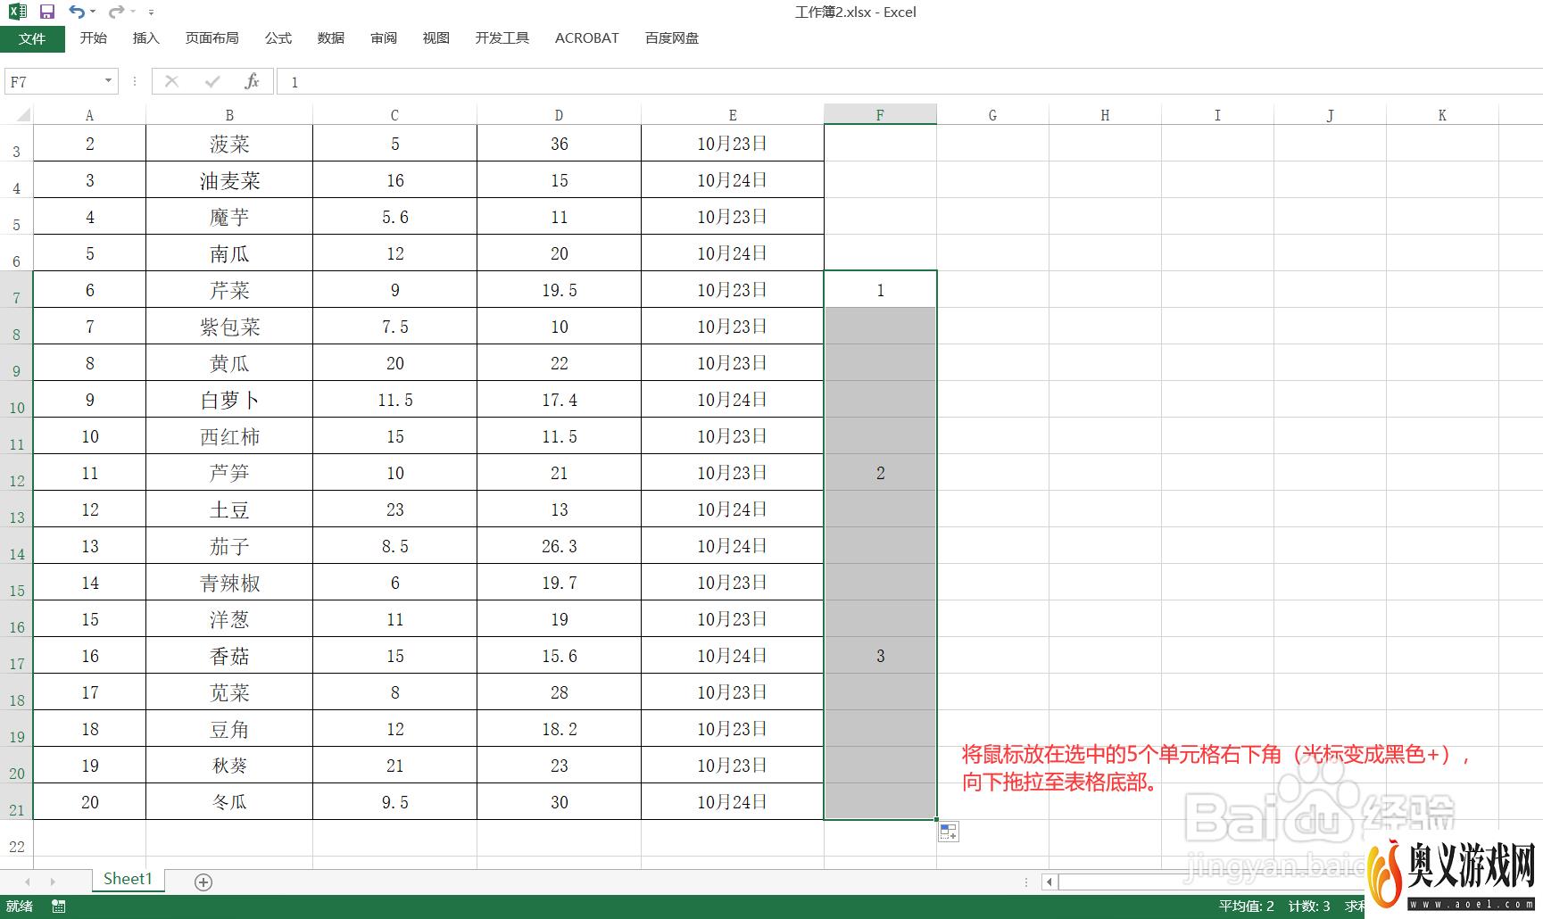Click cell with value 17.4
1543x919 pixels.
(x=559, y=400)
